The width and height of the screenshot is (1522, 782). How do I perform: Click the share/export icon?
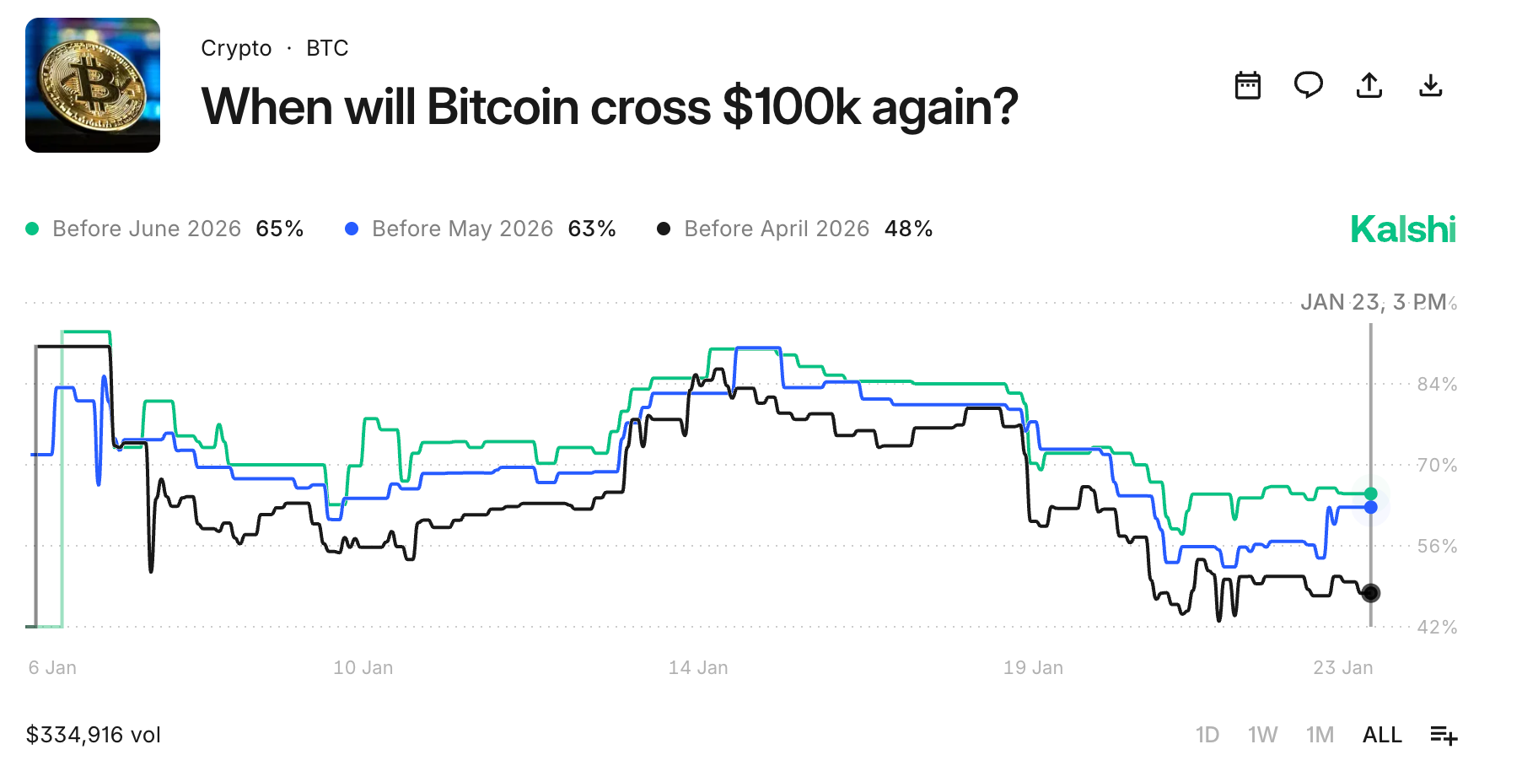coord(1370,85)
